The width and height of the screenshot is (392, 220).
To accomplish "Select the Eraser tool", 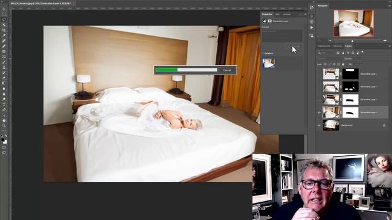I will 4,78.
